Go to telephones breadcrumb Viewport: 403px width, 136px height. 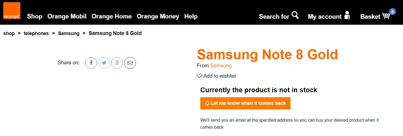(36, 33)
